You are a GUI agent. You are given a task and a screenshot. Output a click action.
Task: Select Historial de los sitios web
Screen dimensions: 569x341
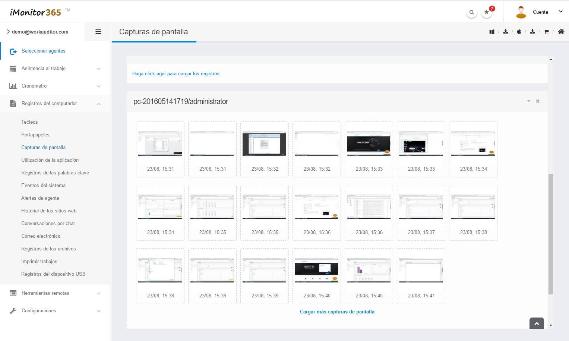(49, 211)
